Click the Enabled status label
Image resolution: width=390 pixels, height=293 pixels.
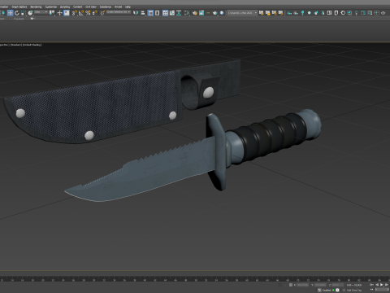click(x=327, y=290)
